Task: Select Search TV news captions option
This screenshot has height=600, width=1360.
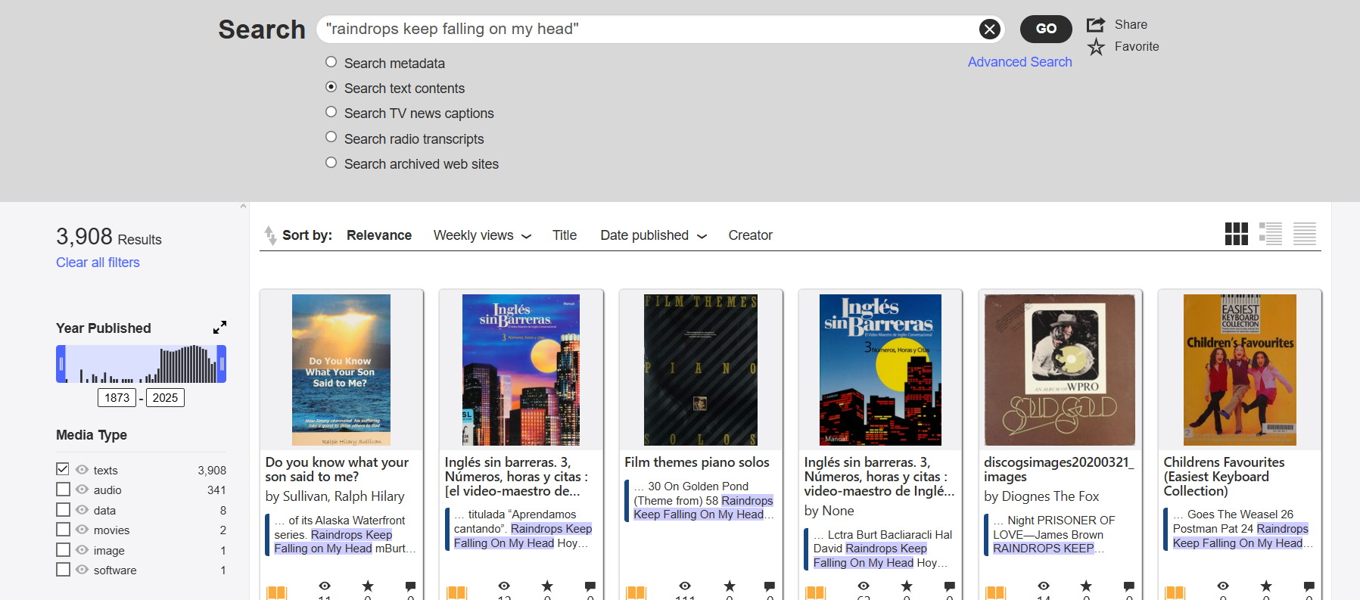Action: click(x=331, y=112)
